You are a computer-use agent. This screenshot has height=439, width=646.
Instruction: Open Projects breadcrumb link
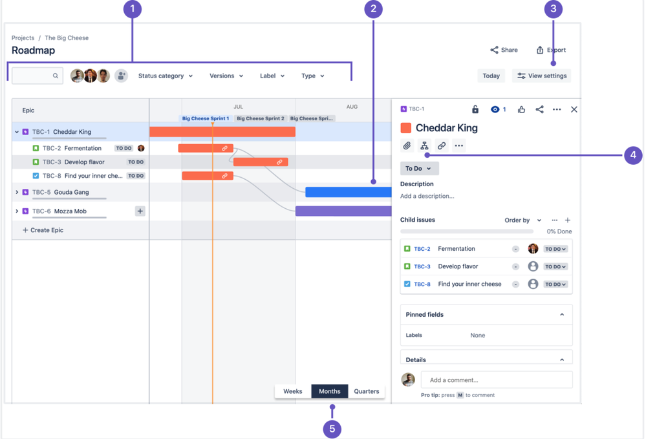23,38
